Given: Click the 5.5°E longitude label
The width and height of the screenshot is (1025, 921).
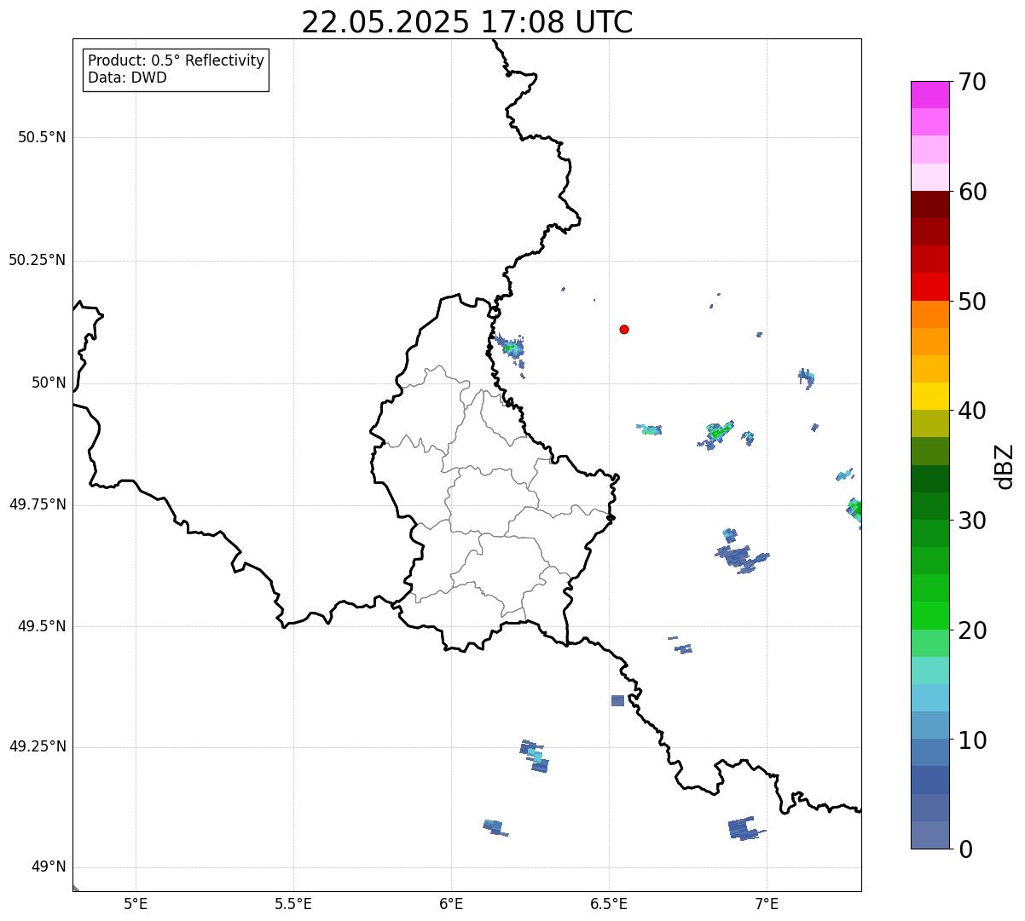Looking at the screenshot, I should [x=293, y=903].
